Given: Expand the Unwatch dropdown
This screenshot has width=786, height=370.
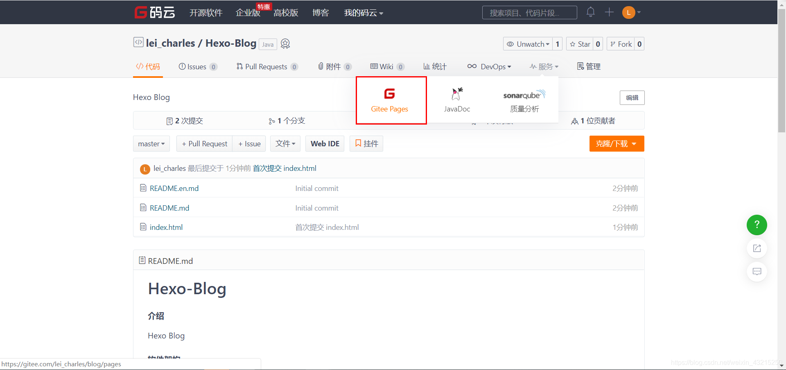Looking at the screenshot, I should coord(528,44).
